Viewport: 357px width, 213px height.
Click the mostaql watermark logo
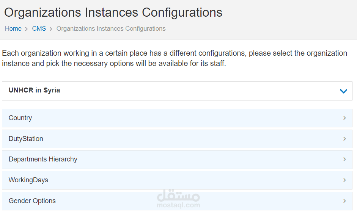tap(178, 199)
